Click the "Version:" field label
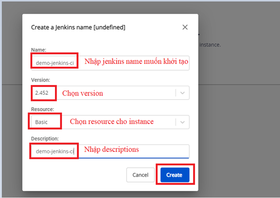 (x=40, y=80)
